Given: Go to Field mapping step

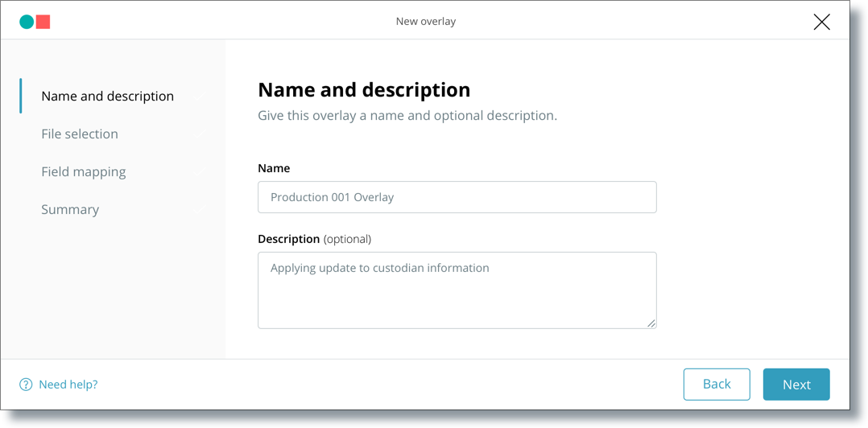Looking at the screenshot, I should [84, 172].
